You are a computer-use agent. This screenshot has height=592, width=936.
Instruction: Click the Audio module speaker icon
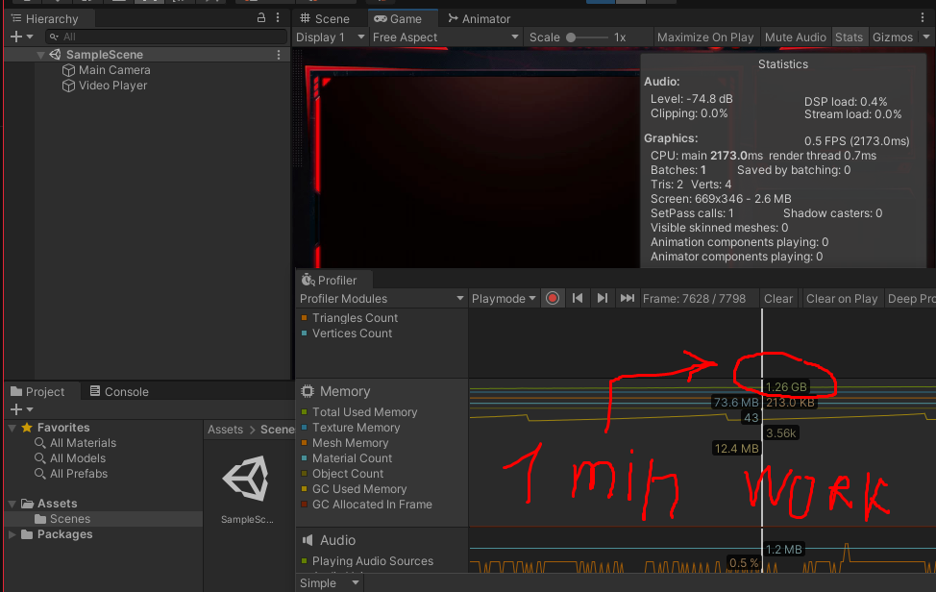point(308,540)
